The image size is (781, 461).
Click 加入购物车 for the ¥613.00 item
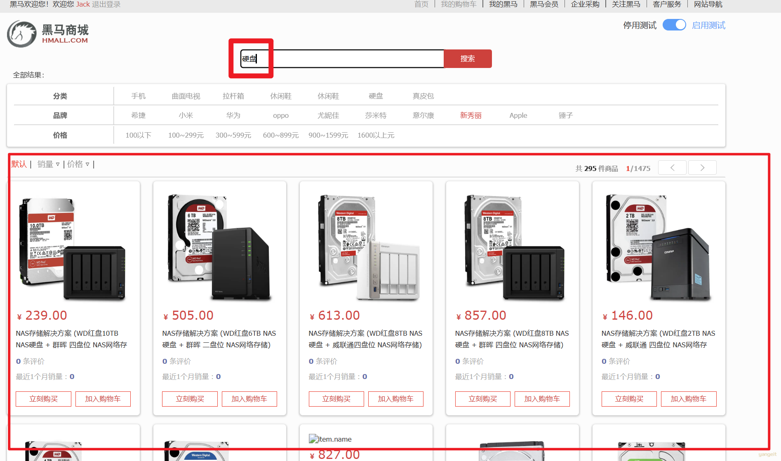[396, 399]
